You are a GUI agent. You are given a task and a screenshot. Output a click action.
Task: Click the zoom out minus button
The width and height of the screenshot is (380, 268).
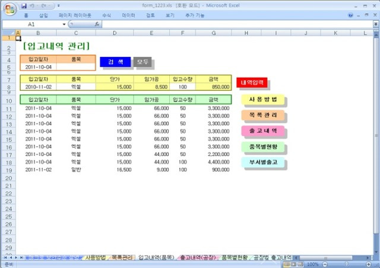(x=325, y=264)
